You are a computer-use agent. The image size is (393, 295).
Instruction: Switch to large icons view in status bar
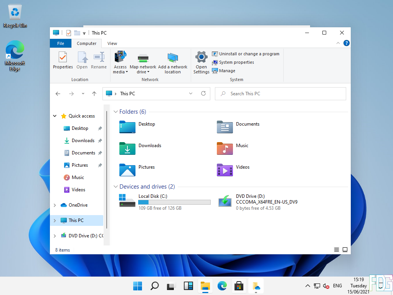(345, 250)
